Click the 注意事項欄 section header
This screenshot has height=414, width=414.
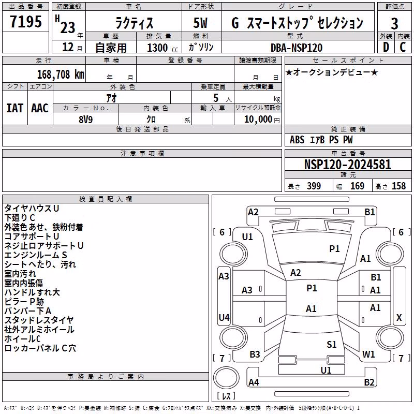pyautogui.click(x=142, y=153)
